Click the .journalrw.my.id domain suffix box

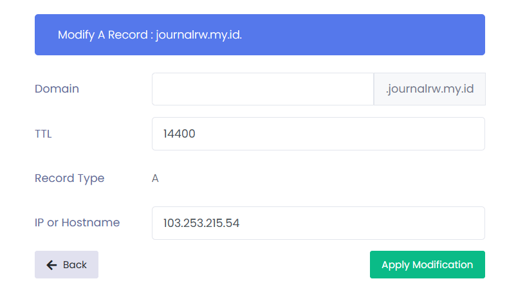point(429,89)
